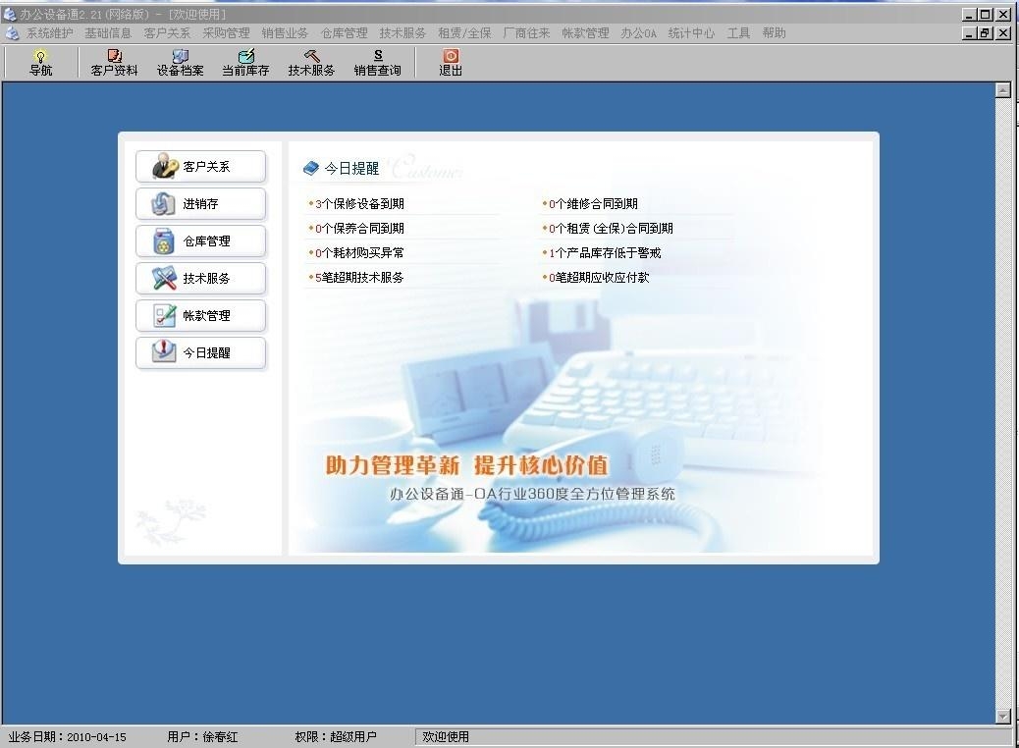The image size is (1019, 748).
Task: Open the 厂商往来 menu
Action: (526, 32)
